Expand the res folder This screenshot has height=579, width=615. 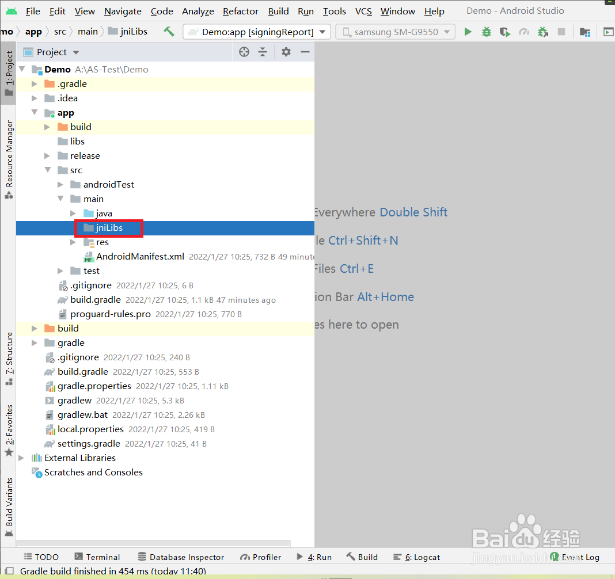coord(73,242)
